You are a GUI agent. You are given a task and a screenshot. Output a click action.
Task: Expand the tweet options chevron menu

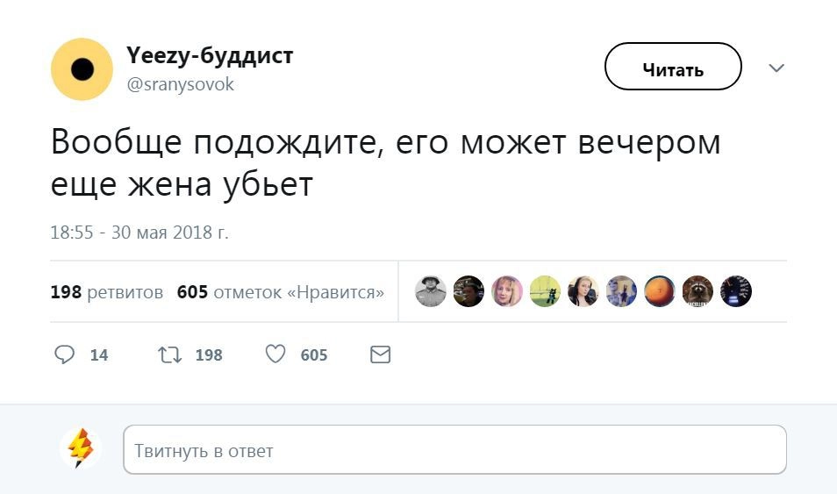coord(776,68)
